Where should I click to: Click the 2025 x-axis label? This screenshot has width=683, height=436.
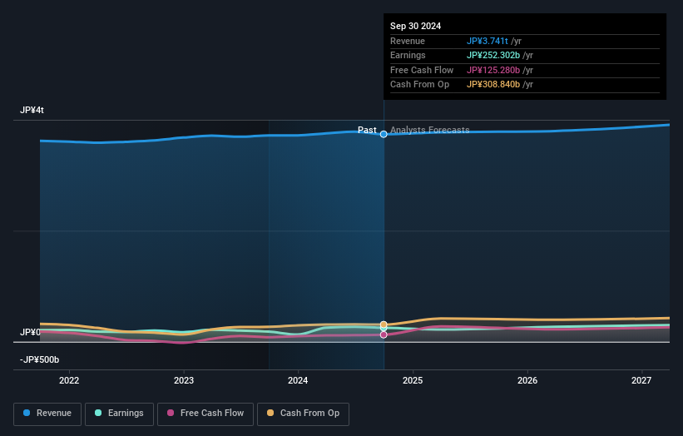coord(413,381)
